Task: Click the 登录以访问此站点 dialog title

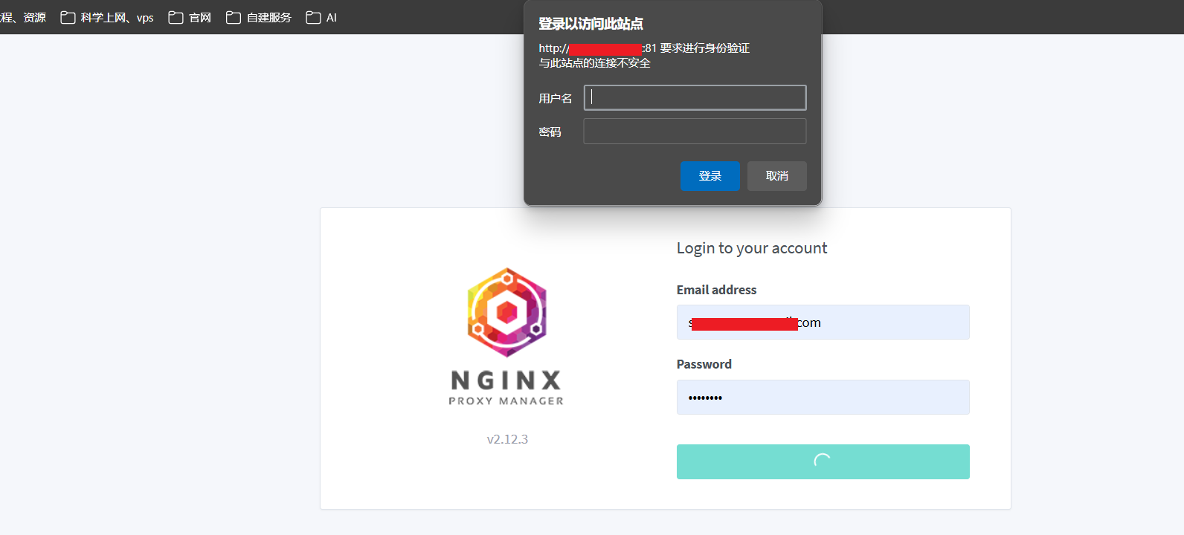Action: [591, 24]
